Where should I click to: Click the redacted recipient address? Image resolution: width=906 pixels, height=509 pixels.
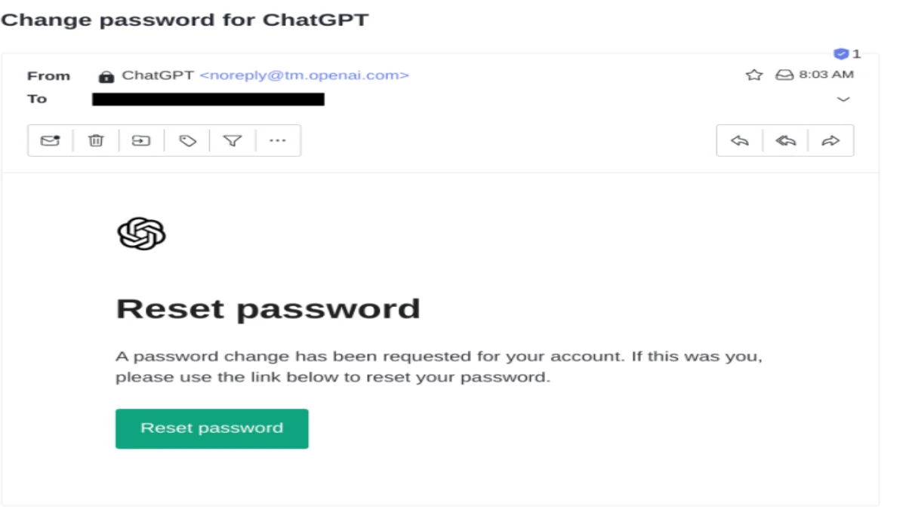tap(208, 99)
